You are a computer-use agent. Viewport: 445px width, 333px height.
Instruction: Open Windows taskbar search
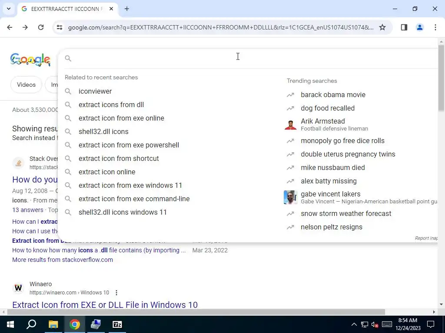(31, 324)
